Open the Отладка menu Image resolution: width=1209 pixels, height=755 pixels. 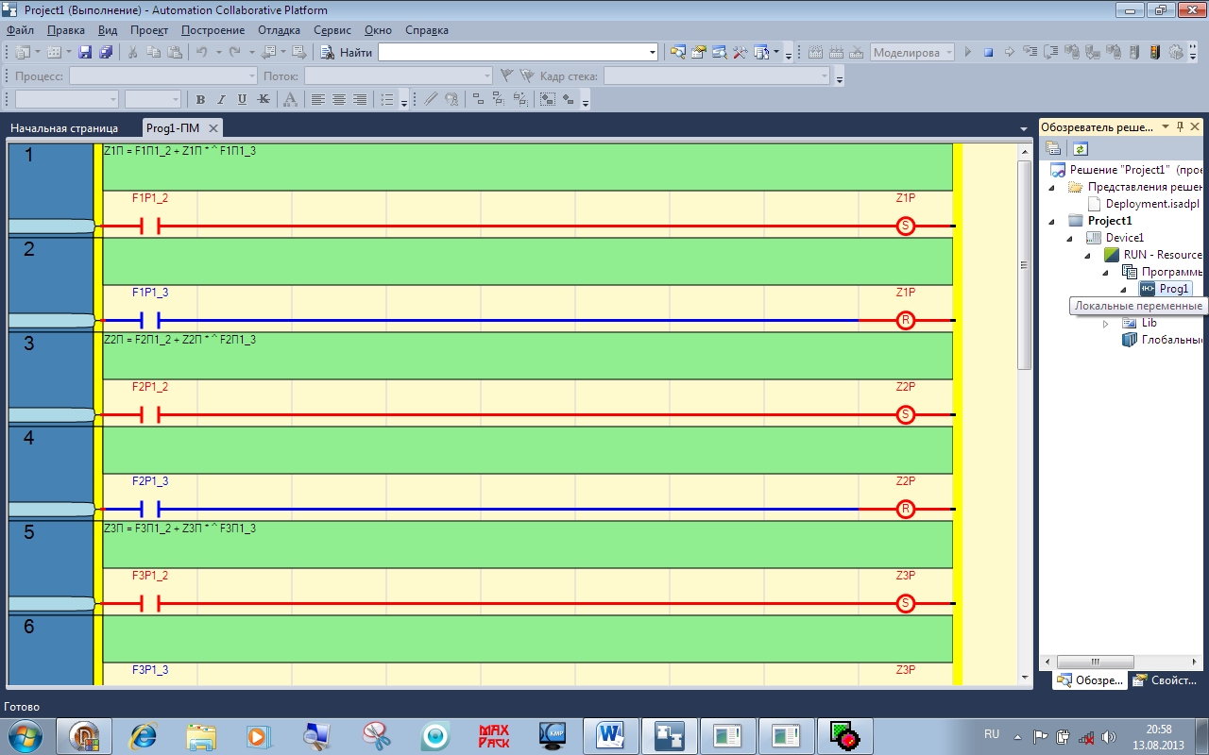[x=279, y=30]
